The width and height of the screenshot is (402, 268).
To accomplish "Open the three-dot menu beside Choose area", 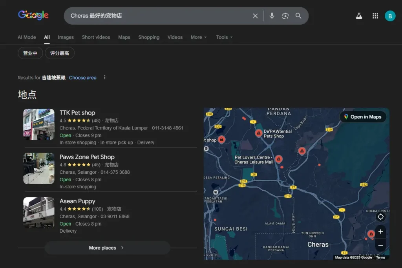I will (104, 78).
